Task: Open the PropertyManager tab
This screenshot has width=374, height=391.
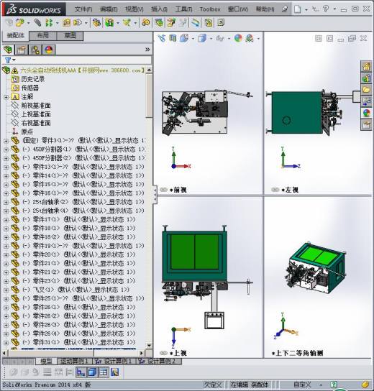Action: (x=22, y=50)
